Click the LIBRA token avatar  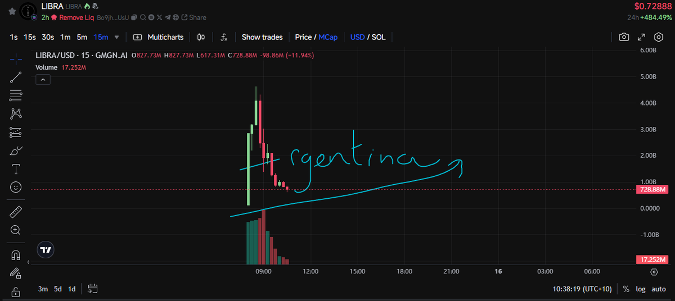[28, 11]
